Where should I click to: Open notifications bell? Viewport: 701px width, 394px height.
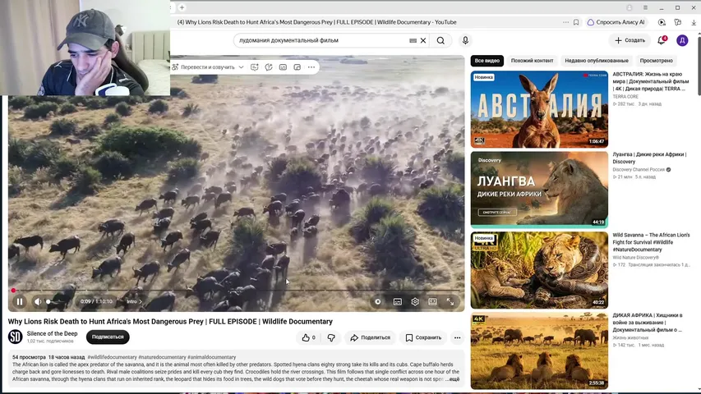pyautogui.click(x=662, y=40)
